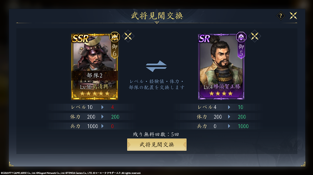Remove 蜂須賀正勝 with the shuriken icon
313x175 pixels.
[x=254, y=36]
